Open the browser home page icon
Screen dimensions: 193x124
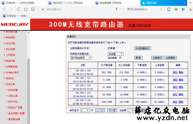pyautogui.click(x=26, y=9)
